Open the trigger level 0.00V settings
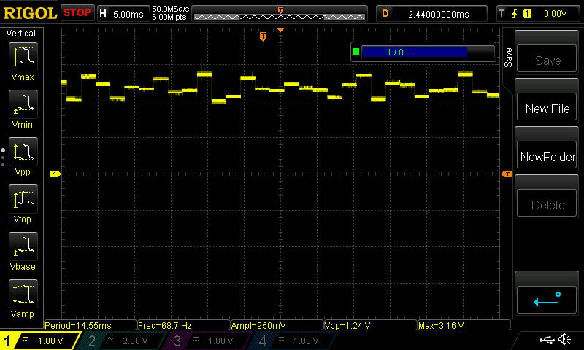Viewport: 584px width, 350px height. pyautogui.click(x=538, y=13)
